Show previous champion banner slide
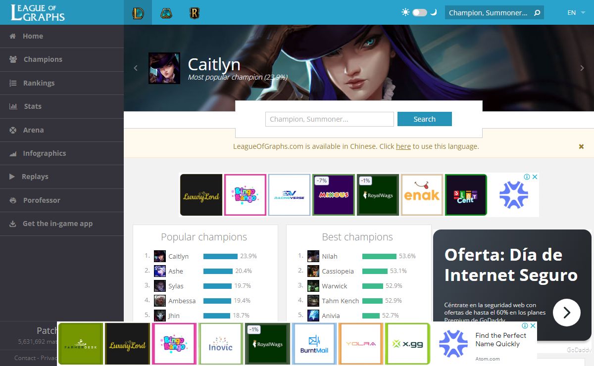 (136, 68)
